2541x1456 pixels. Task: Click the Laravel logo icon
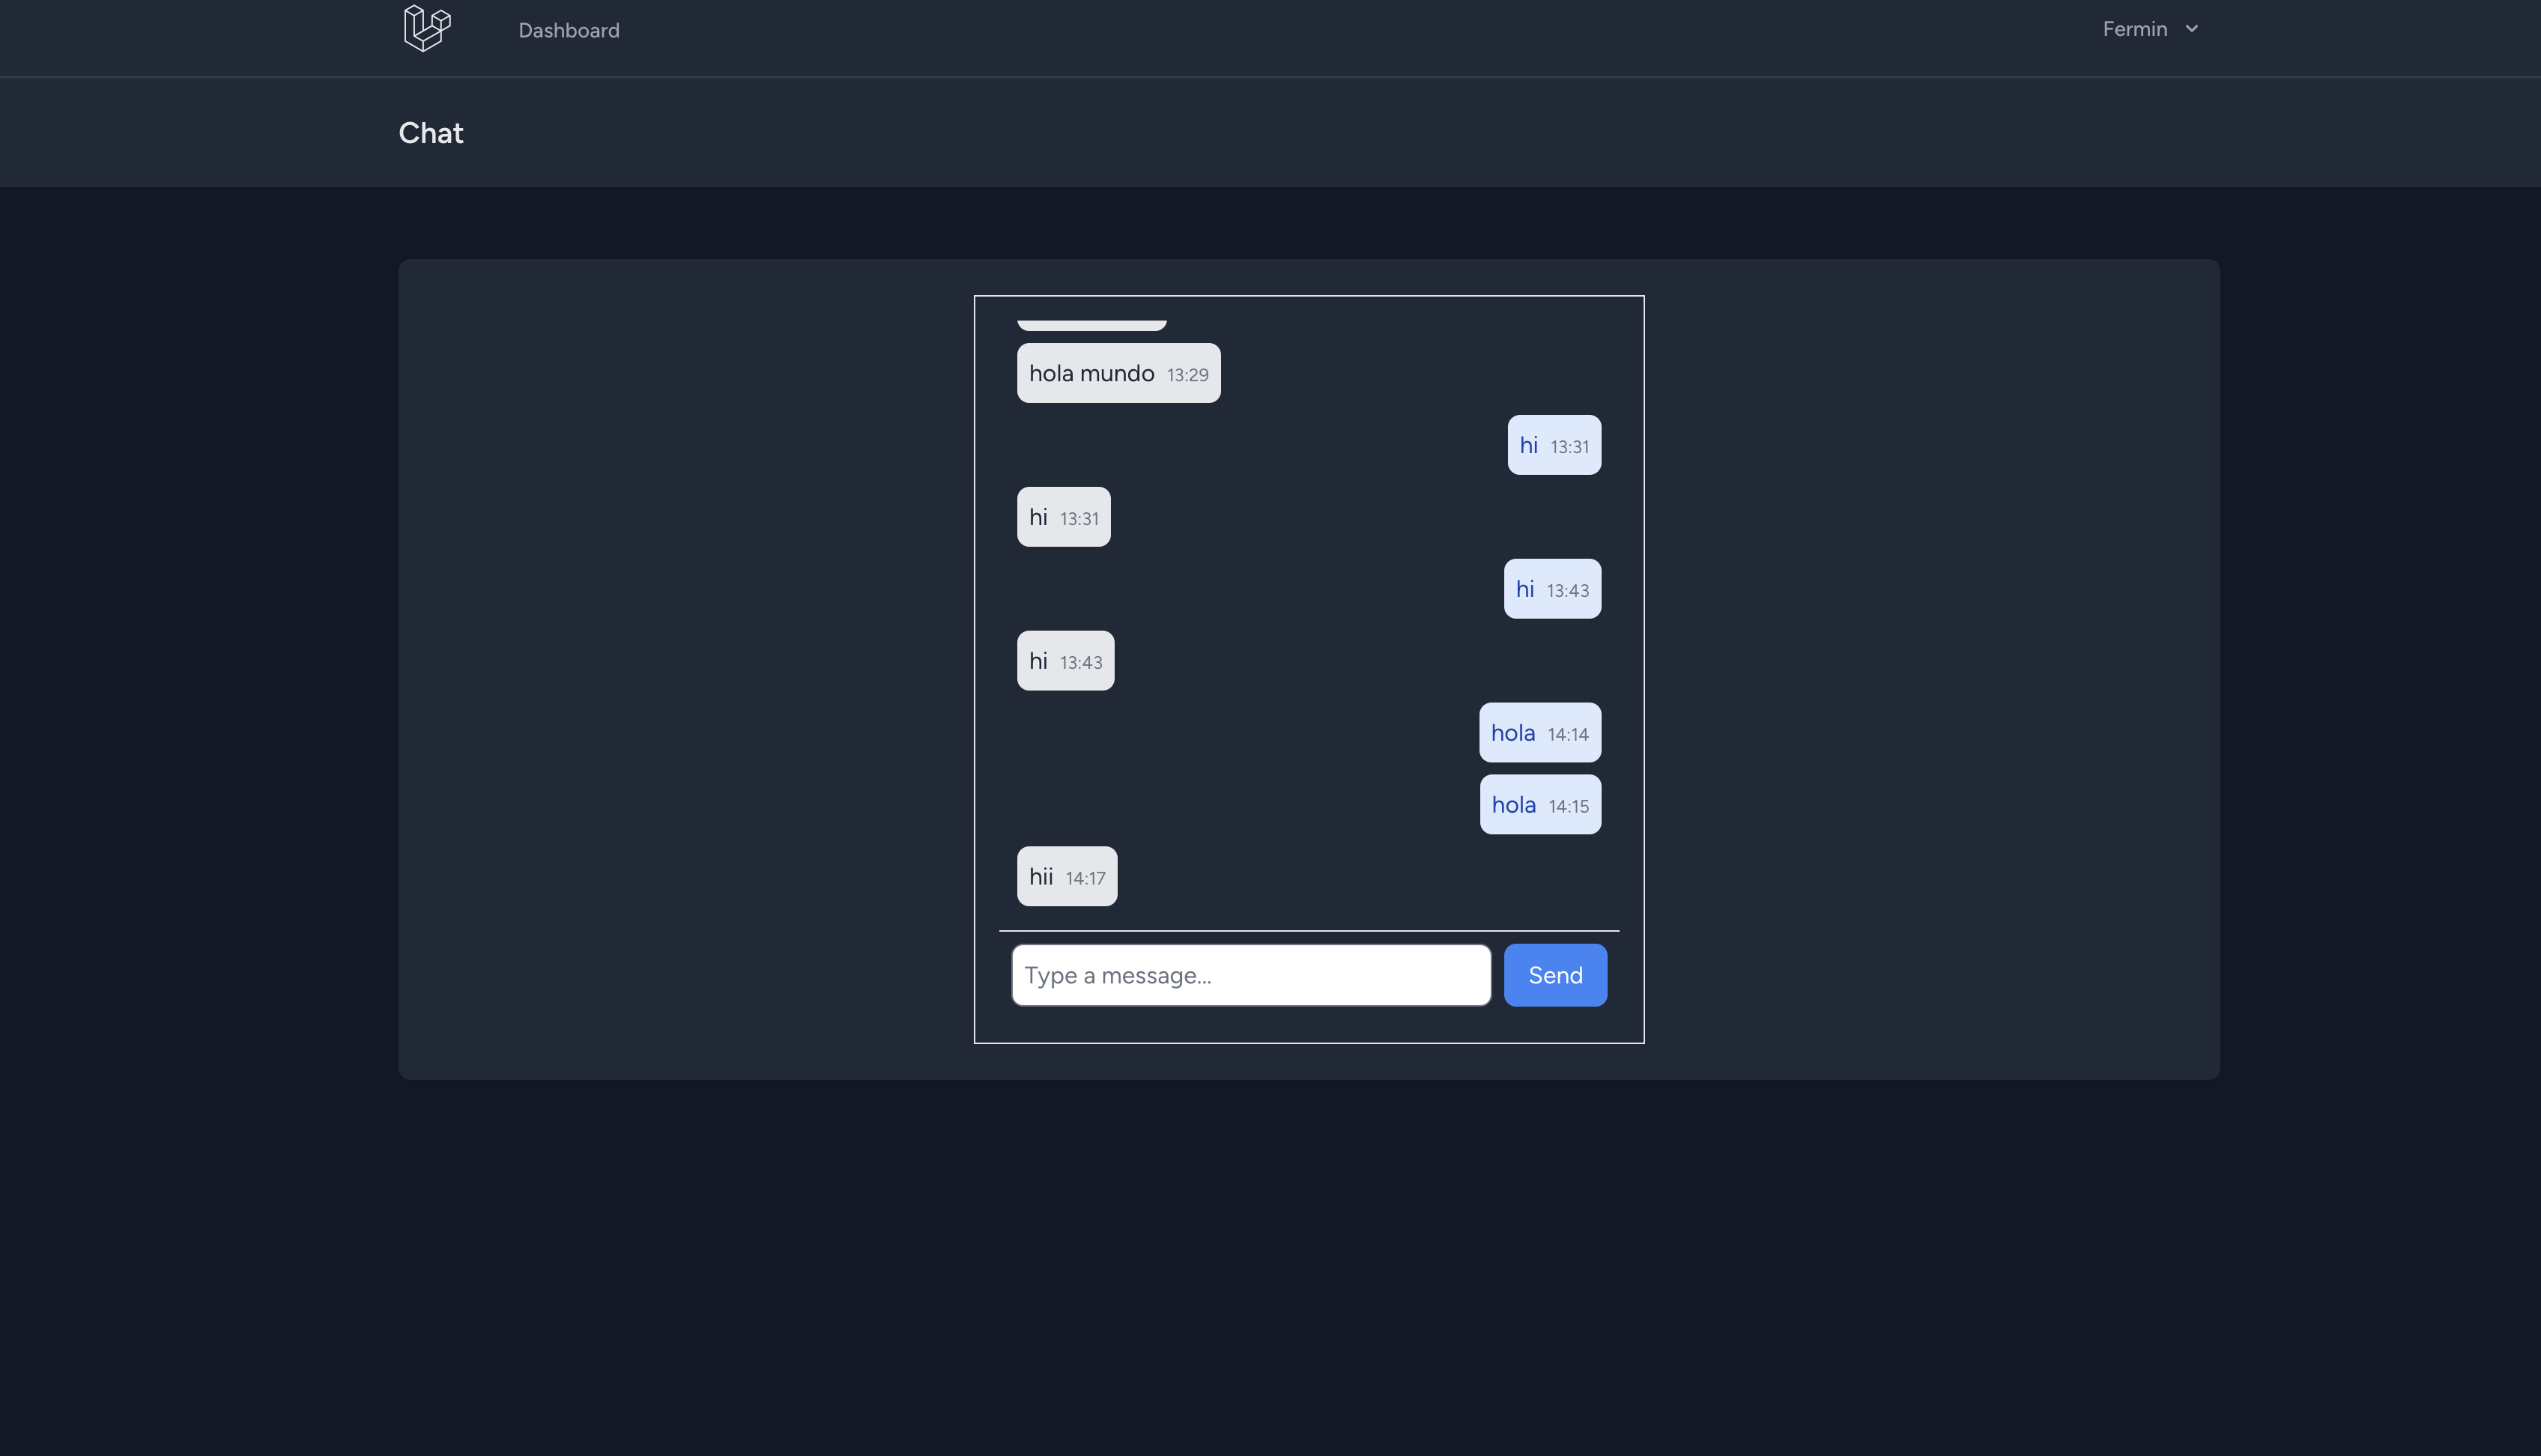point(427,28)
